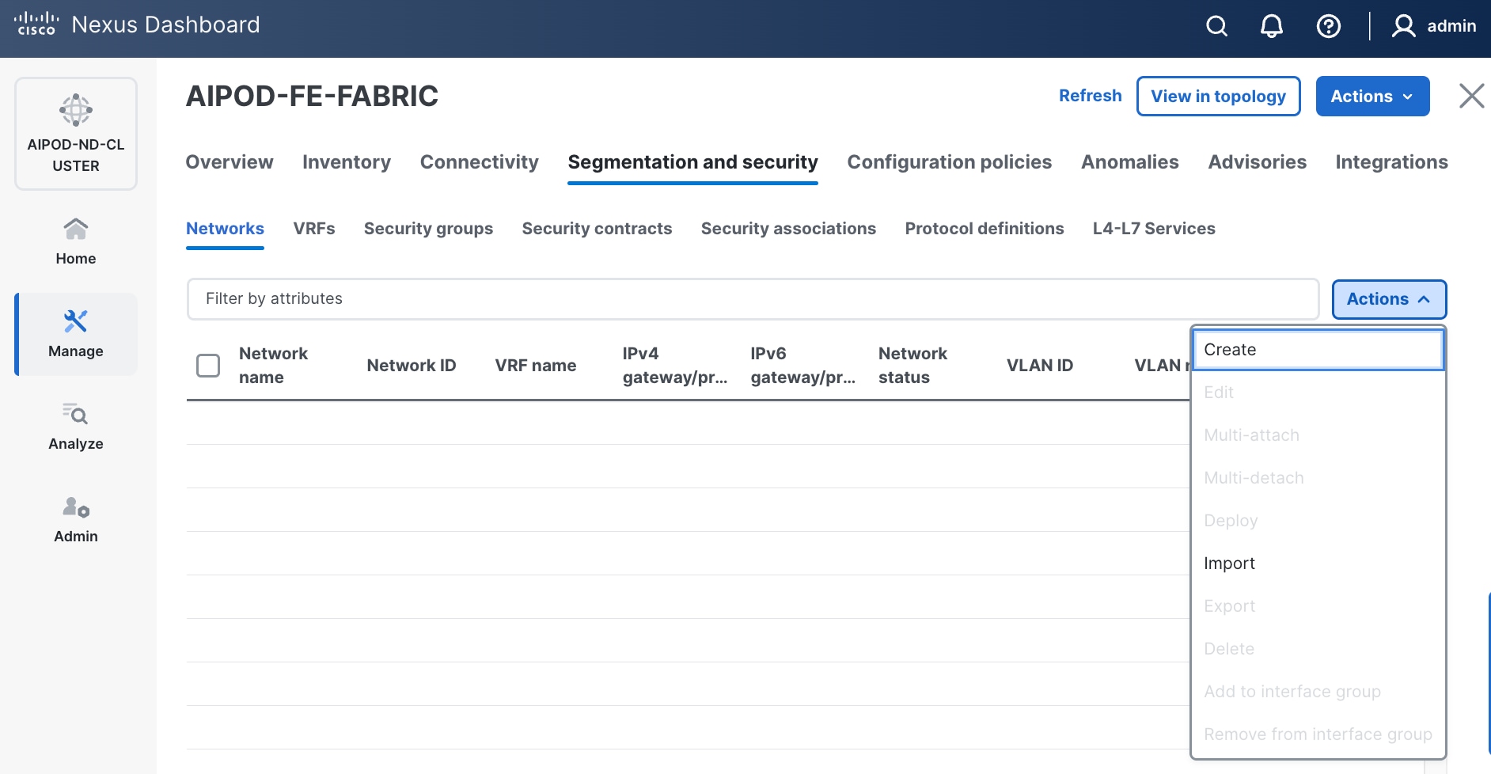Toggle the select-all networks checkbox

pyautogui.click(x=208, y=366)
